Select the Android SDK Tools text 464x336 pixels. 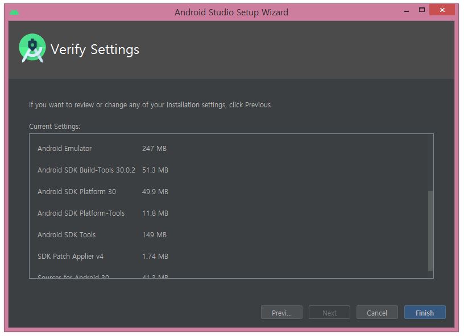(67, 234)
